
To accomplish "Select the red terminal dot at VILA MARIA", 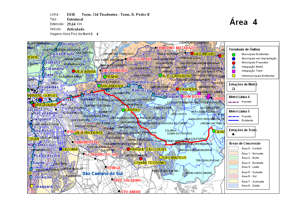I will point(74,71).
